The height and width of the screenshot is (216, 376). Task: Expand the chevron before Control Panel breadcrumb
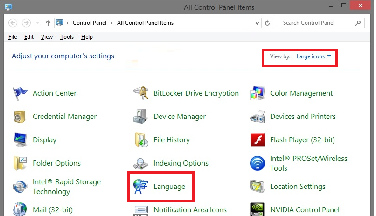[x=68, y=23]
